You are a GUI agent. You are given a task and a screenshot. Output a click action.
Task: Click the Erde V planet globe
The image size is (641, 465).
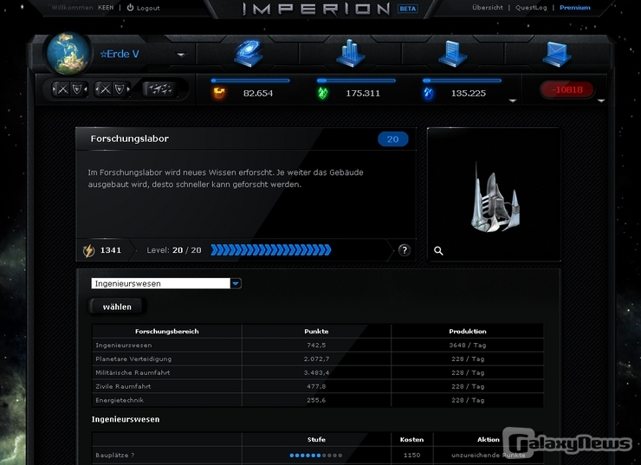68,54
